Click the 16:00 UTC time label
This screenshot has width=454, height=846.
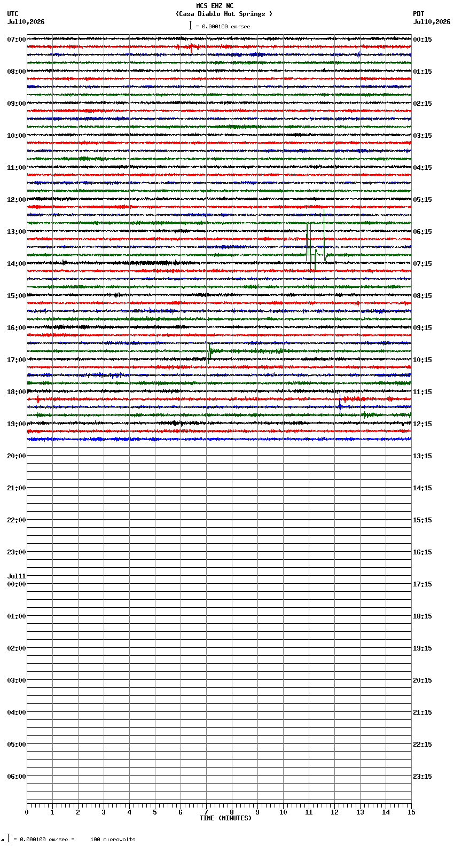point(17,328)
